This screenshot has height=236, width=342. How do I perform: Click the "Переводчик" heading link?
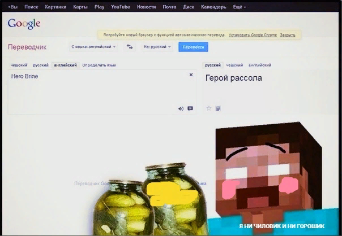pyautogui.click(x=27, y=47)
